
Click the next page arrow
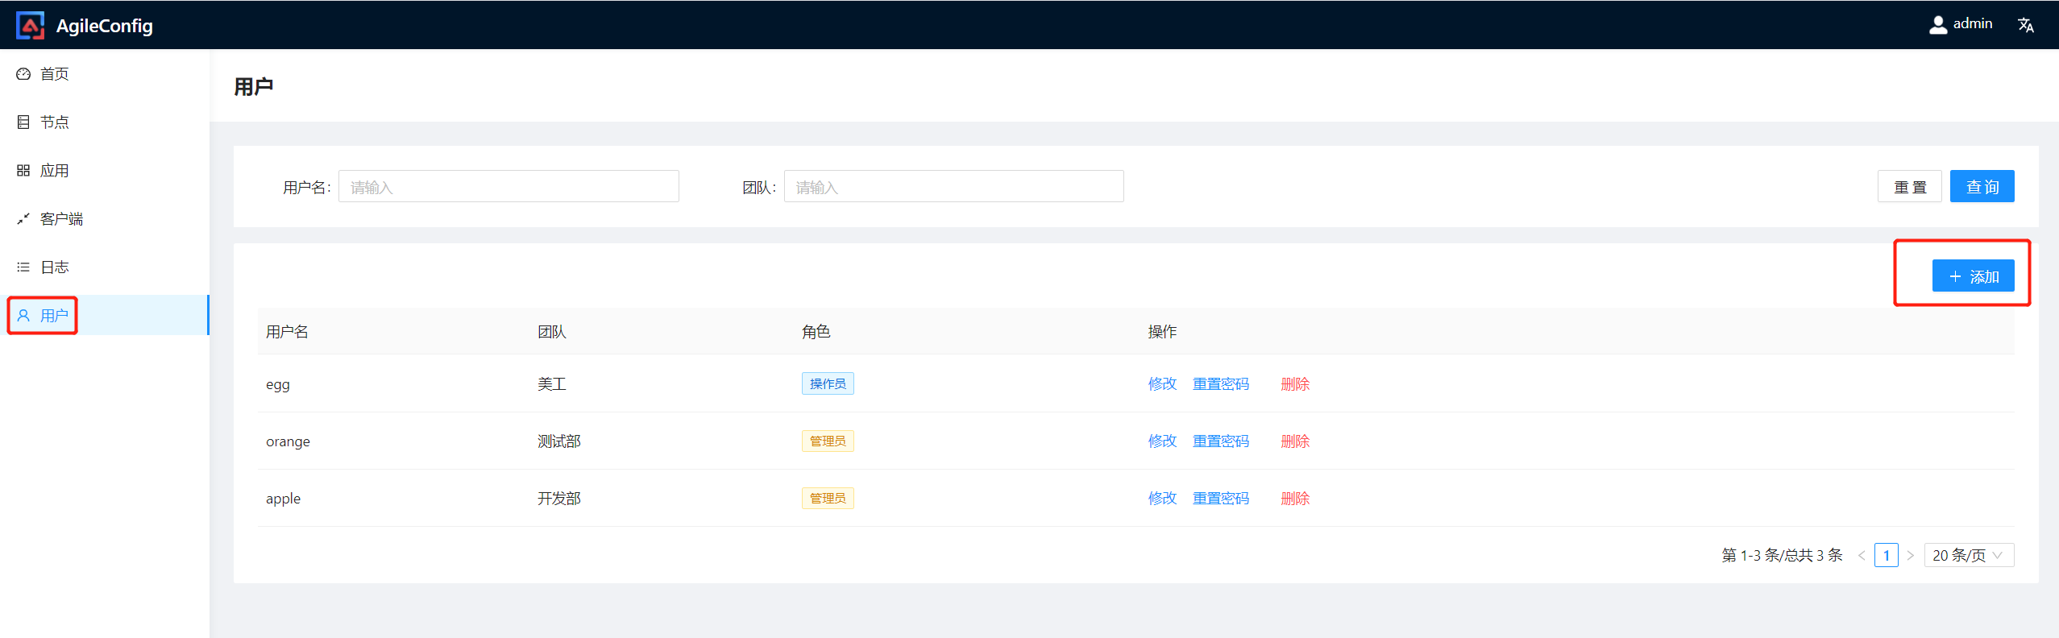[1910, 555]
